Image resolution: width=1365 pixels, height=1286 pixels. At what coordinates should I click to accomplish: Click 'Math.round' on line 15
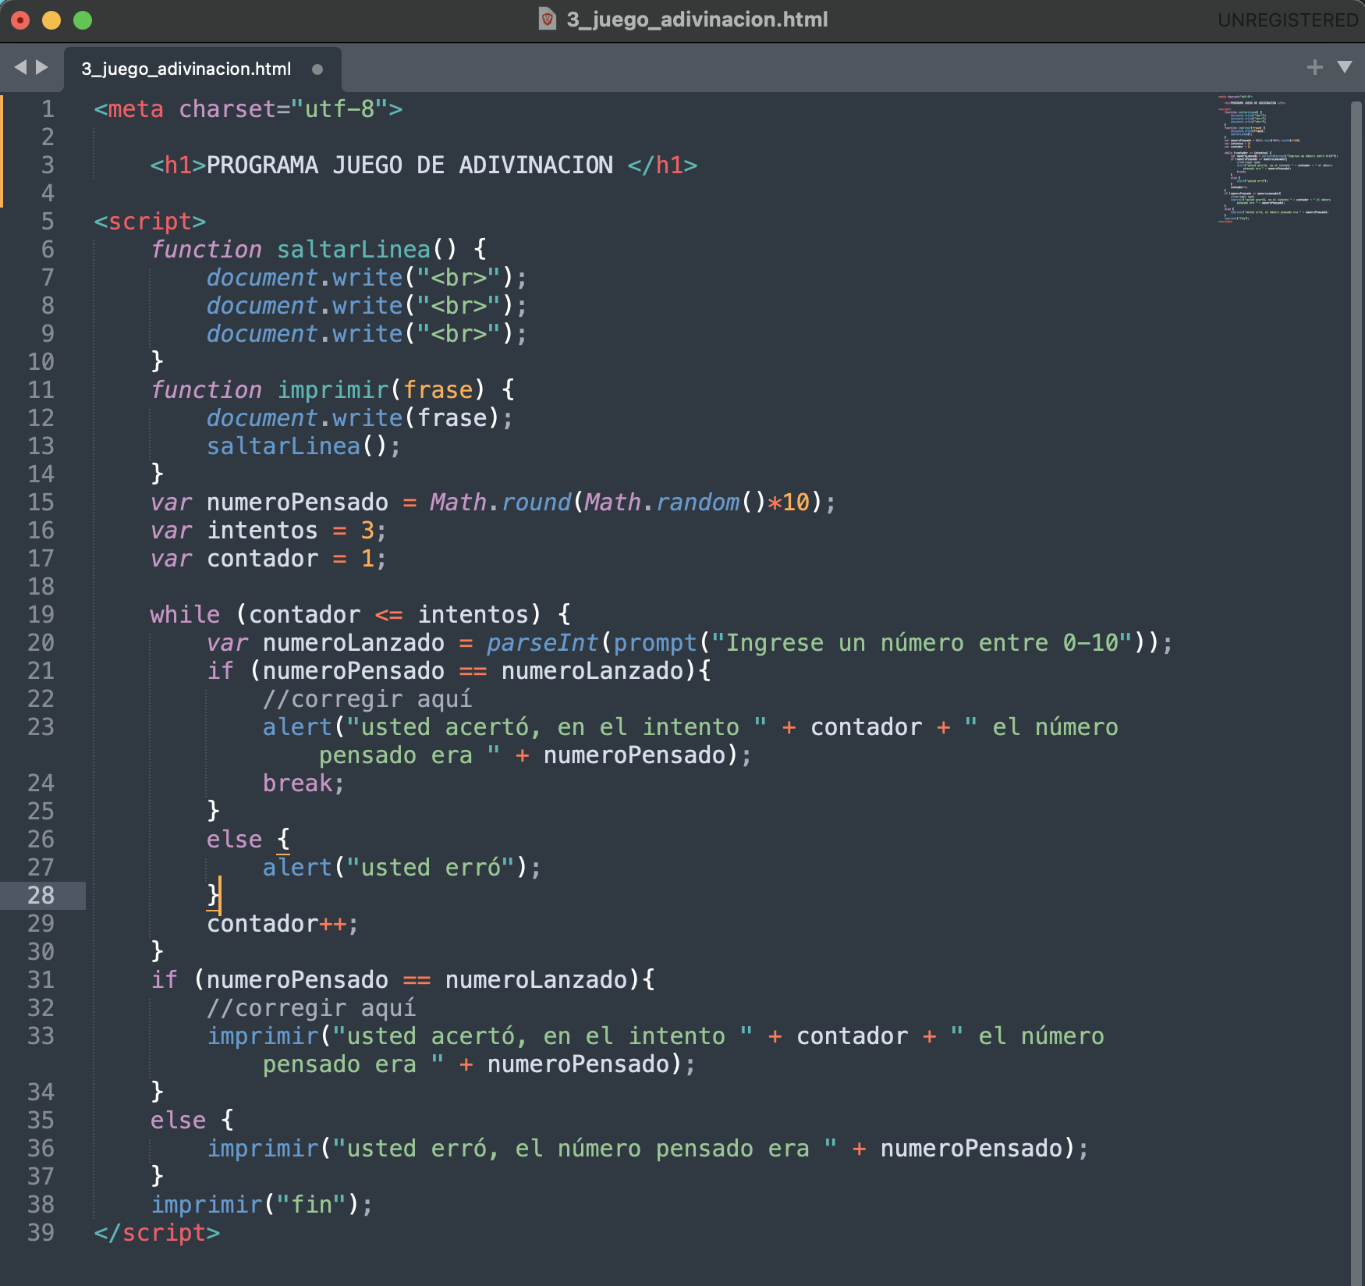(x=500, y=503)
